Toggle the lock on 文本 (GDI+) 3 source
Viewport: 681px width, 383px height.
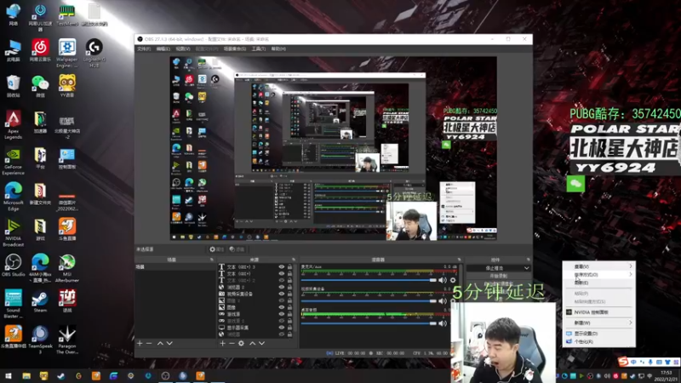click(289, 267)
